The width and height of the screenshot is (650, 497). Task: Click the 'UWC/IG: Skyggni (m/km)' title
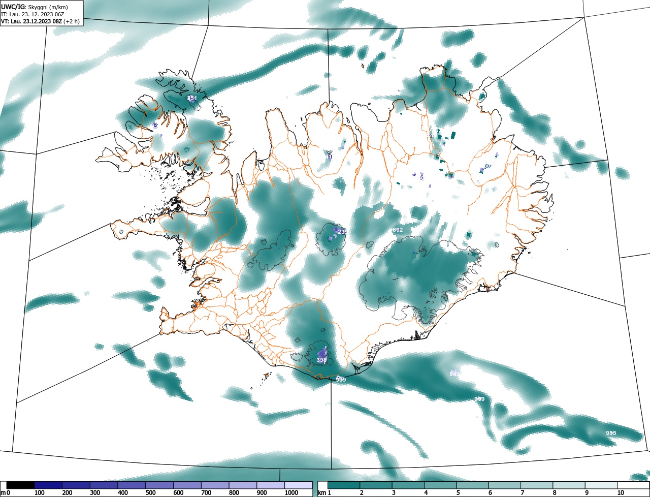(x=36, y=7)
